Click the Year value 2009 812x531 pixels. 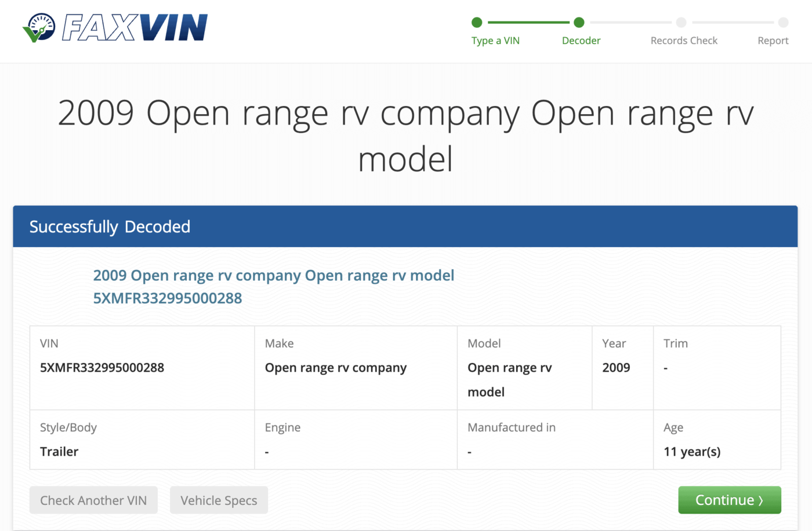[616, 368]
